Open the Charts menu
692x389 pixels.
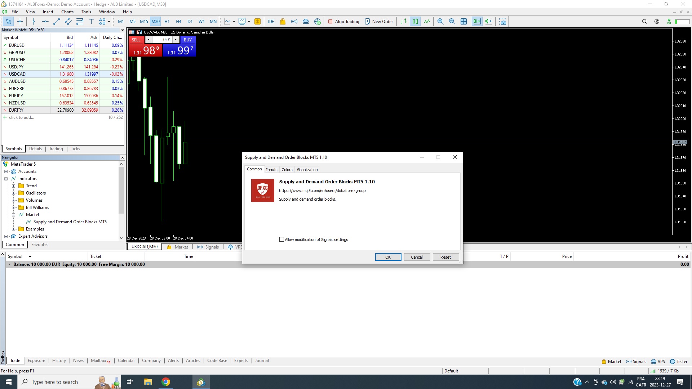[x=67, y=12]
